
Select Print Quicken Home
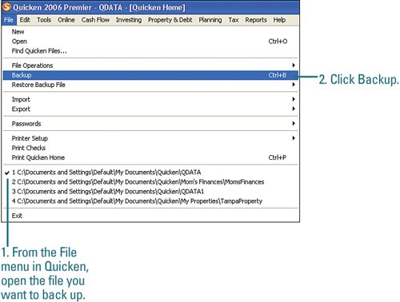(150, 157)
